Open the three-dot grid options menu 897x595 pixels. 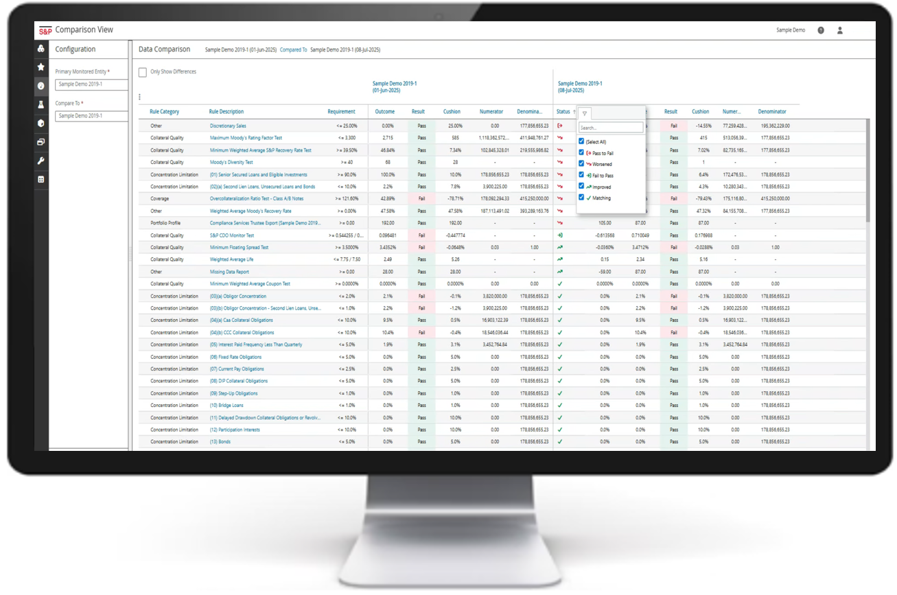tap(140, 97)
